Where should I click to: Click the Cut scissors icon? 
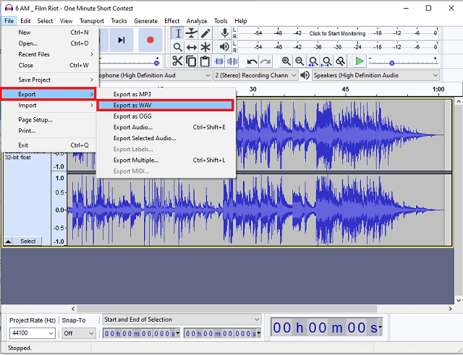(x=177, y=61)
